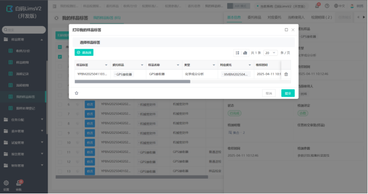Click the sidebar search input field
Viewport: 368px width, 194px height.
[x=24, y=30]
